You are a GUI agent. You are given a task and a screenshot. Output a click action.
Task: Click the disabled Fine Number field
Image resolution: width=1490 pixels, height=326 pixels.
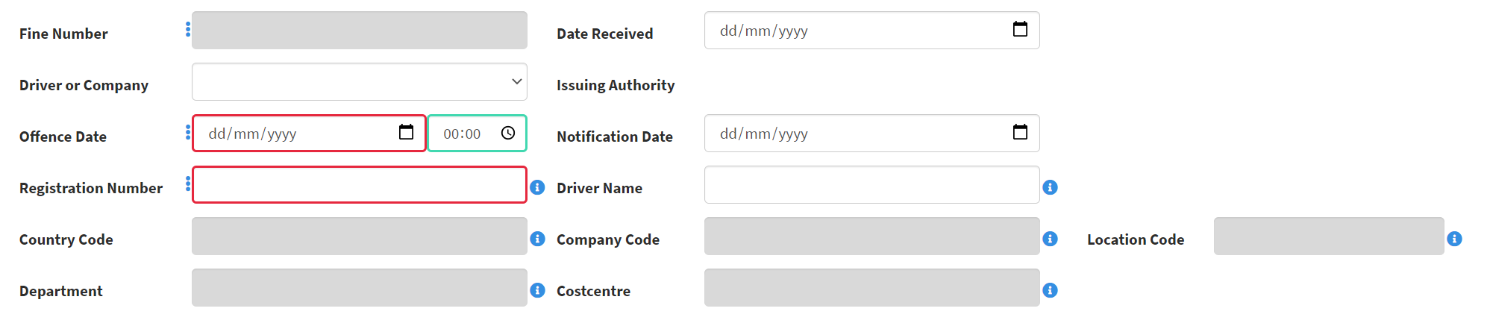pyautogui.click(x=360, y=30)
